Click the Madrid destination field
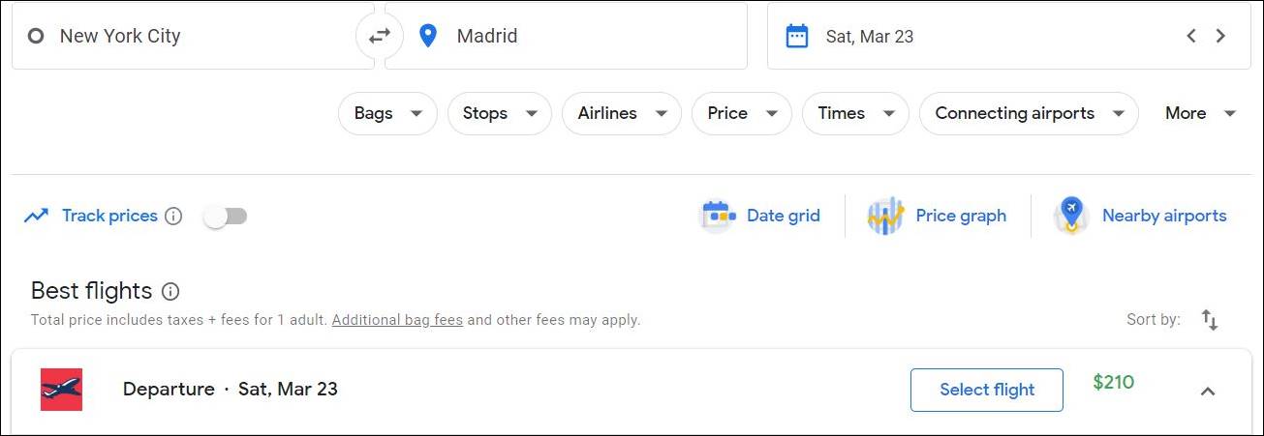Viewport: 1264px width, 436px height. point(567,36)
